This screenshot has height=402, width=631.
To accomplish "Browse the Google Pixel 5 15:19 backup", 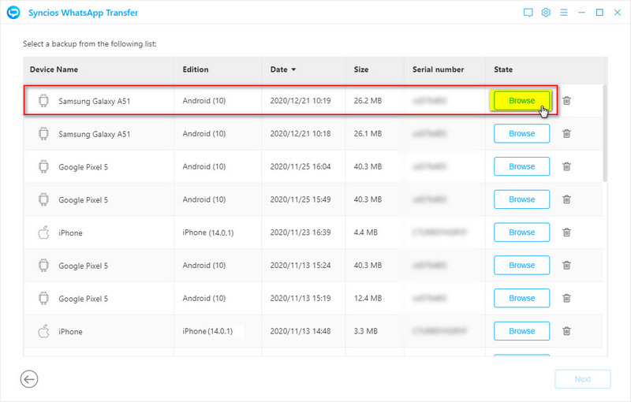I will [x=521, y=298].
